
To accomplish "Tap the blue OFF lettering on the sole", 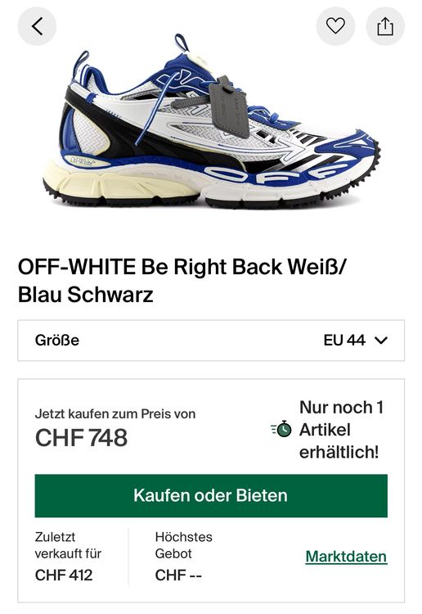I will point(276,173).
